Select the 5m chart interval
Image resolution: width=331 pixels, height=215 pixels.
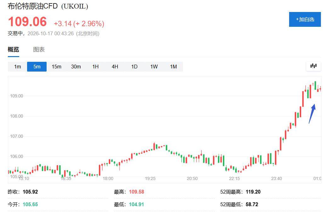click(37, 67)
